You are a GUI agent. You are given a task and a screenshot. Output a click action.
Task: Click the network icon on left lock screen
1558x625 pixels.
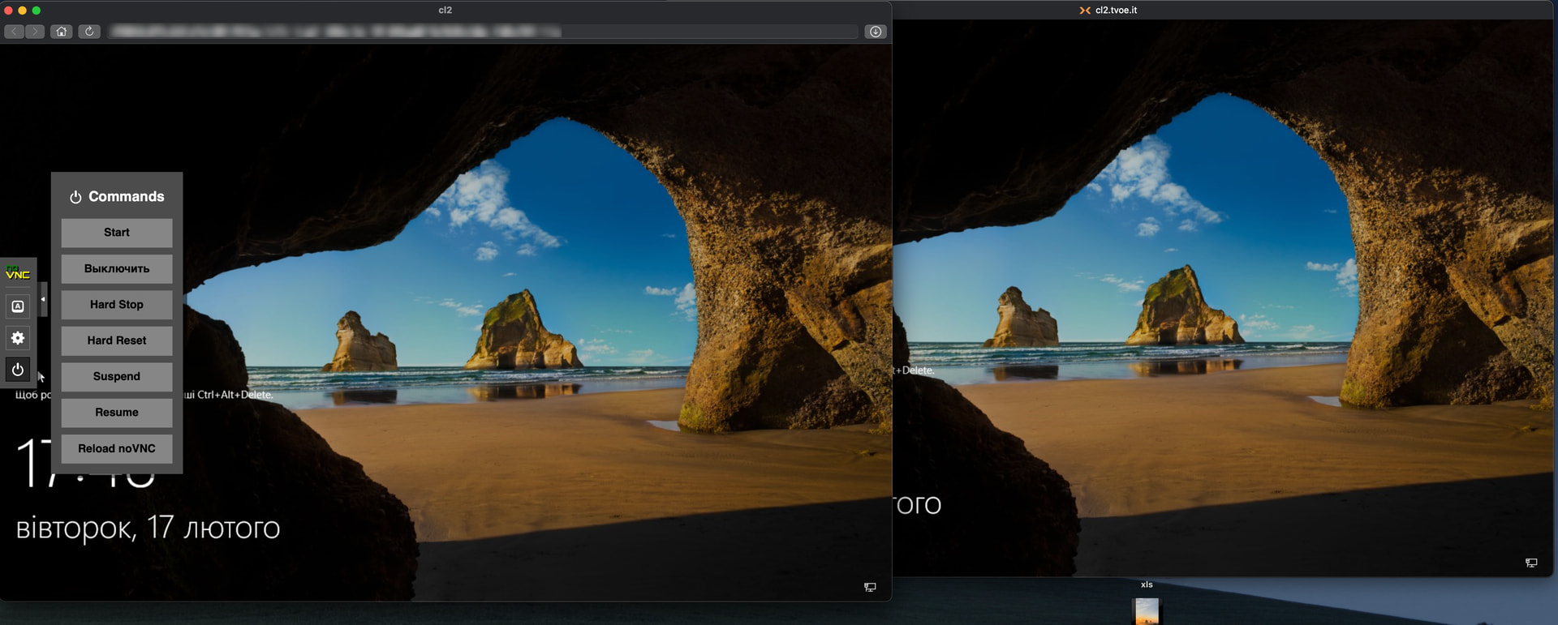[870, 587]
